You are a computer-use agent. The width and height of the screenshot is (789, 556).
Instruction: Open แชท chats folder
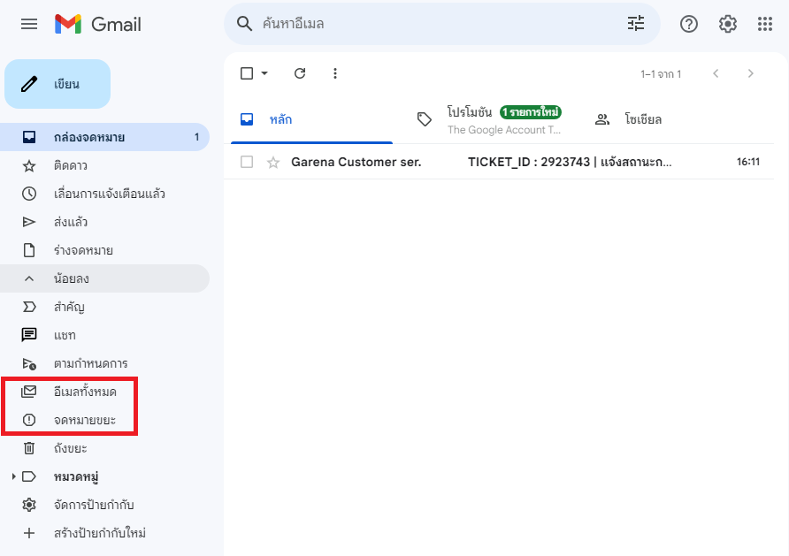104,335
